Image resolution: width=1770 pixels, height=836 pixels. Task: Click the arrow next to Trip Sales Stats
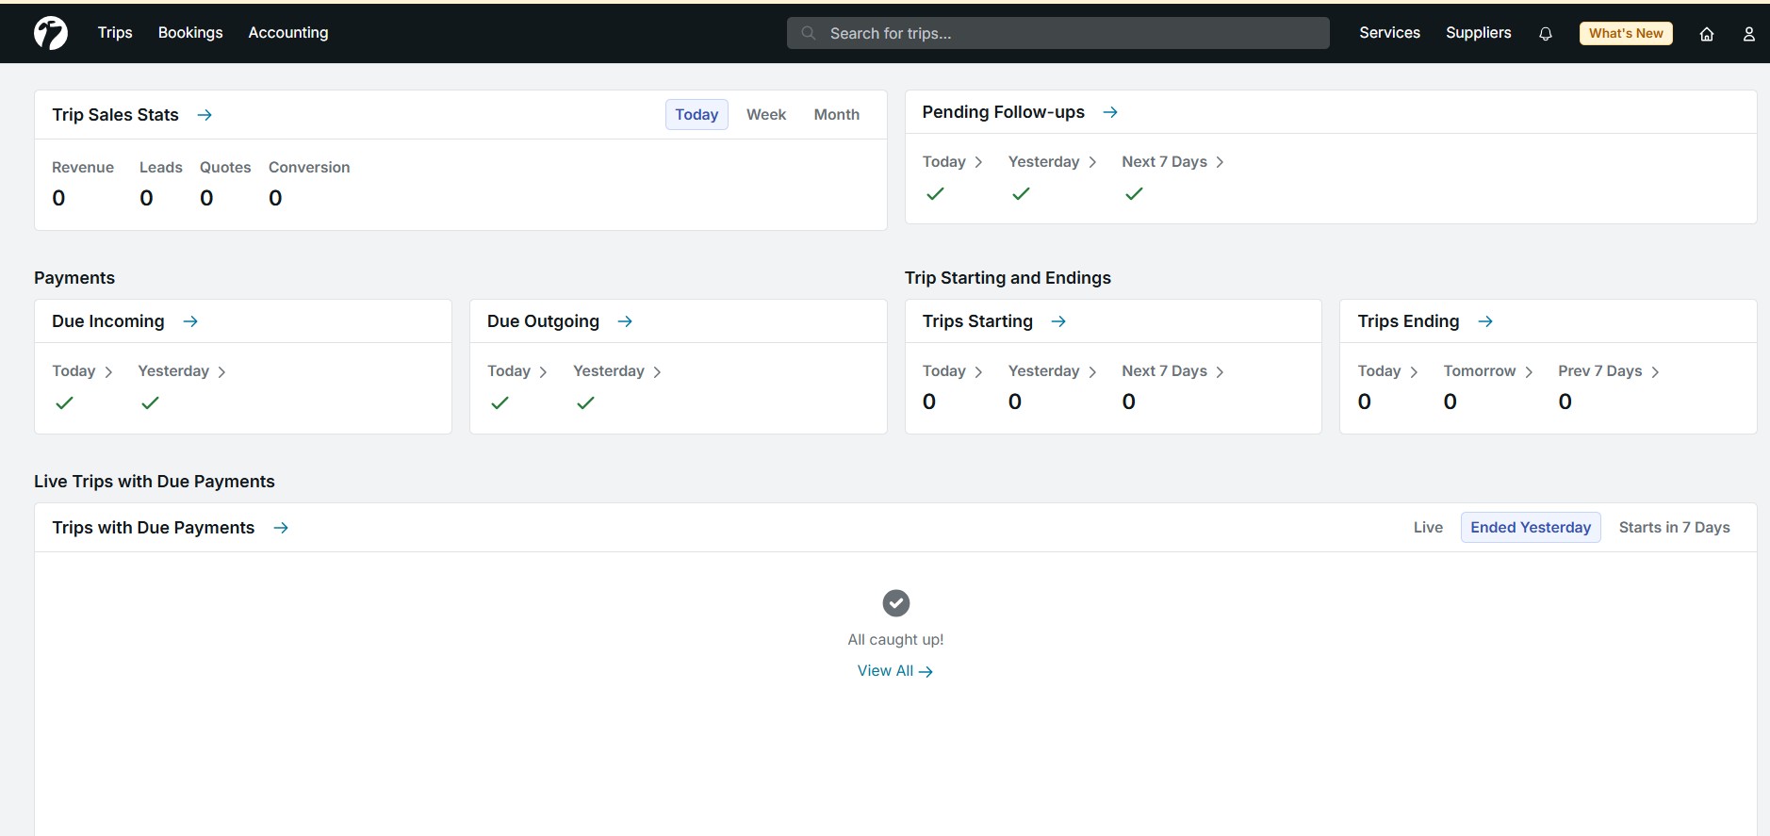(x=205, y=115)
